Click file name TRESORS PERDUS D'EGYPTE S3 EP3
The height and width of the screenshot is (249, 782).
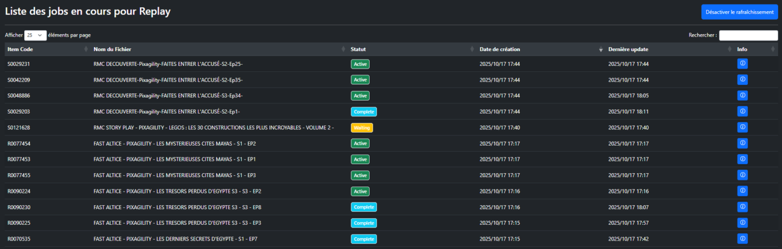click(x=177, y=223)
